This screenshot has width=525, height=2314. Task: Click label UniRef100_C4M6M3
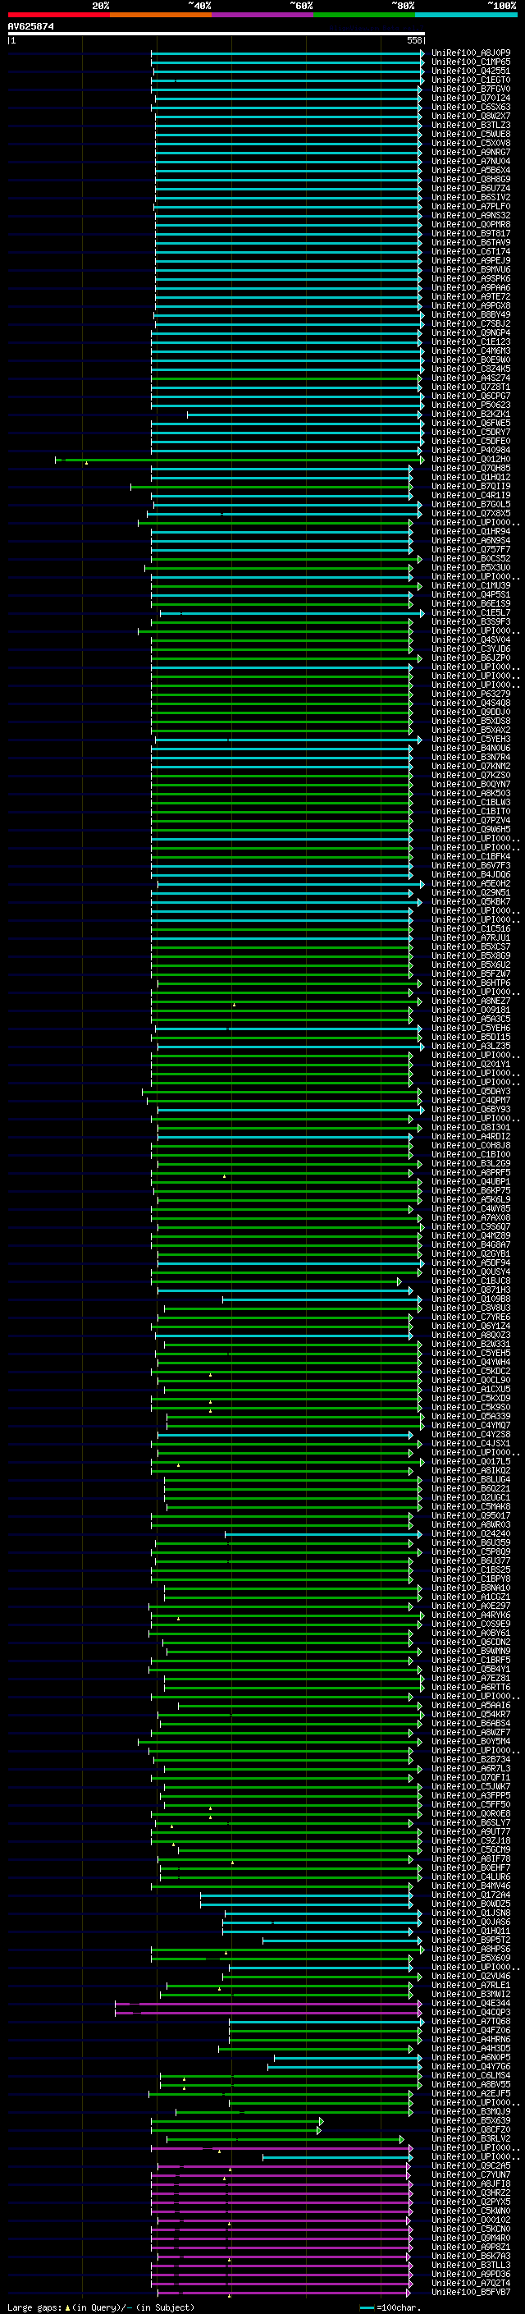pyautogui.click(x=471, y=351)
